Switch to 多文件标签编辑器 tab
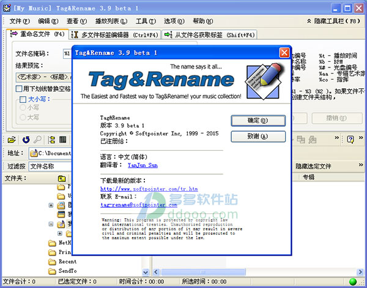This screenshot has width=367, height=288. pos(115,35)
